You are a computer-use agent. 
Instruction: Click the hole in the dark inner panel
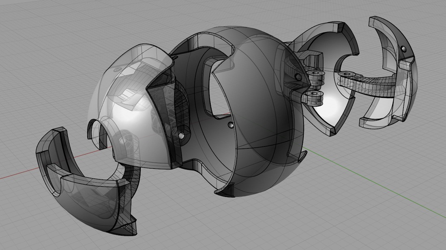coord(182,134)
